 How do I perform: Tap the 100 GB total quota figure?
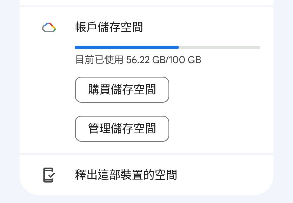pyautogui.click(x=185, y=60)
